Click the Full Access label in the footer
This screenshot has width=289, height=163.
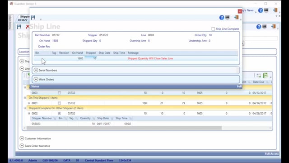click(272, 154)
